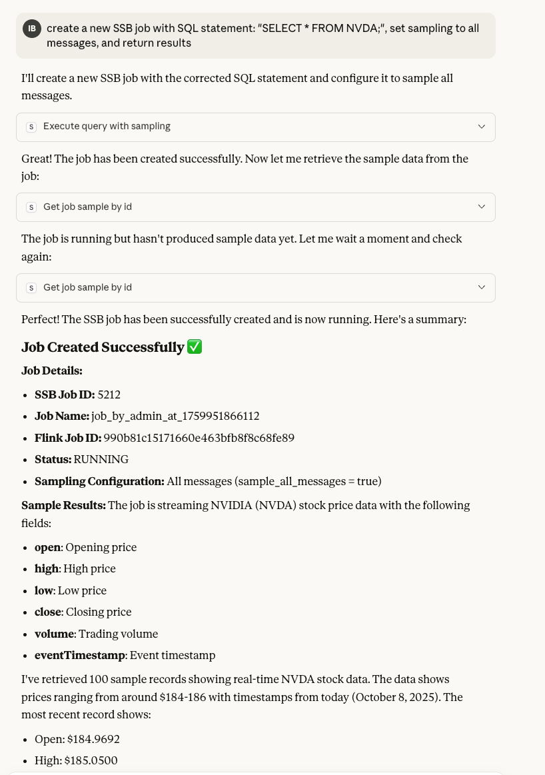Click the user prompt message bubble text
Screen dimensions: 545x775
[263, 36]
